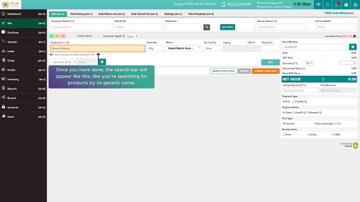
Task: Open the alarm clock reminder icon
Action: coord(327,4)
